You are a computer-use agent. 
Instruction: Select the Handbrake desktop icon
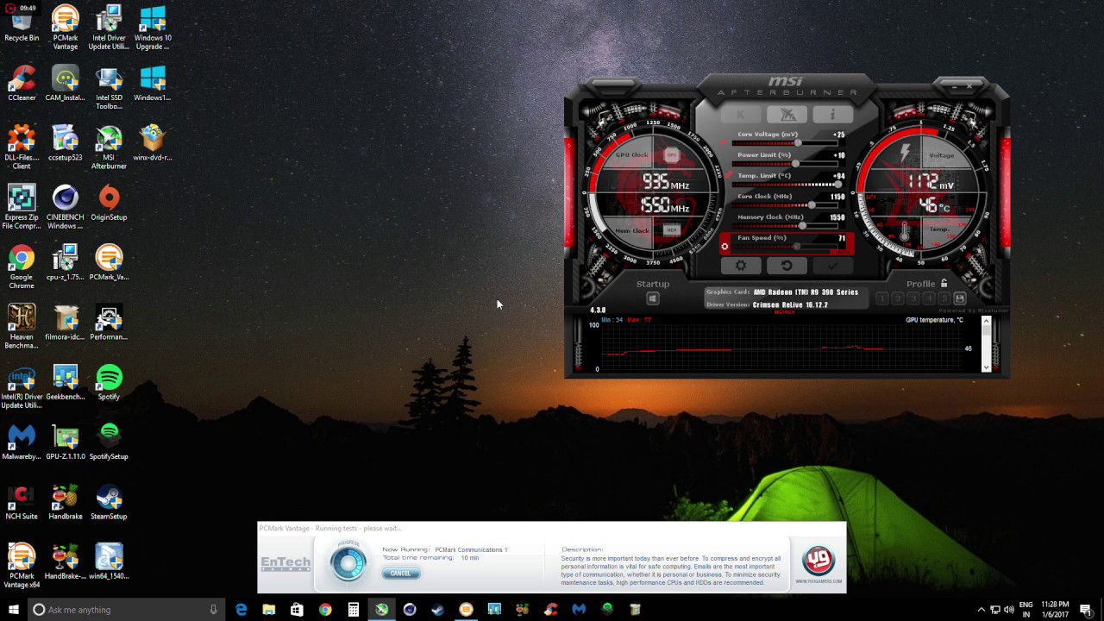pyautogui.click(x=66, y=503)
